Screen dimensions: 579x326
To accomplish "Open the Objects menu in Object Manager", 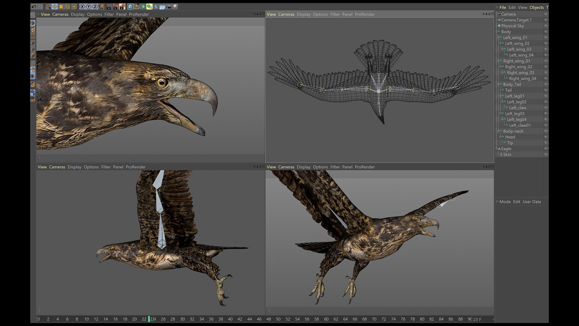I will tap(536, 7).
